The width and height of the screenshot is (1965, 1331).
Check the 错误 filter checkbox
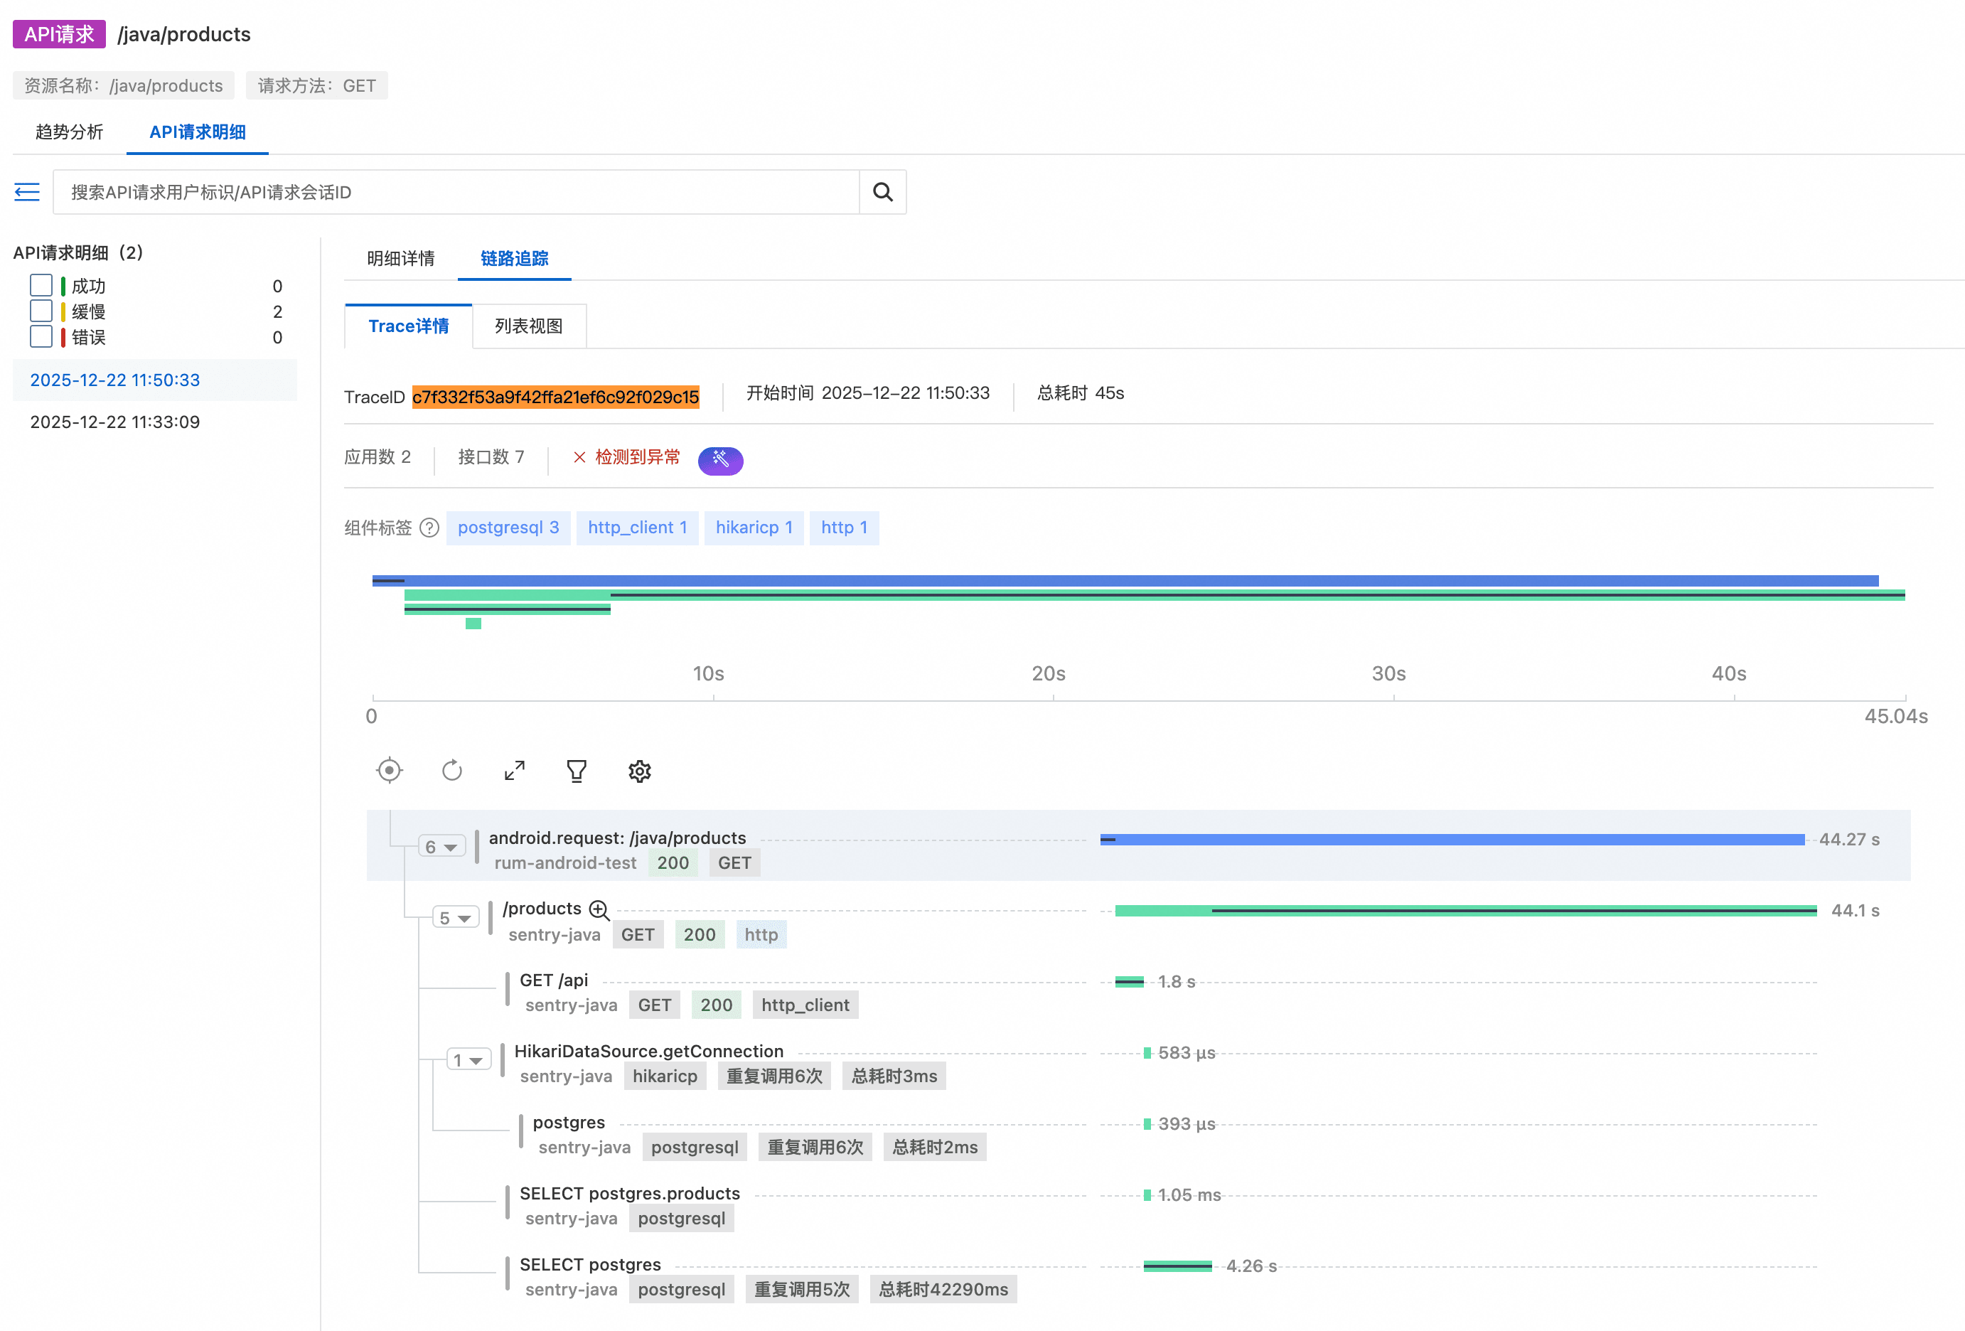coord(41,336)
